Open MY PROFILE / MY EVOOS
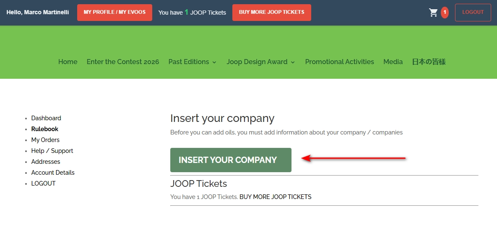This screenshot has width=497, height=248. [114, 12]
